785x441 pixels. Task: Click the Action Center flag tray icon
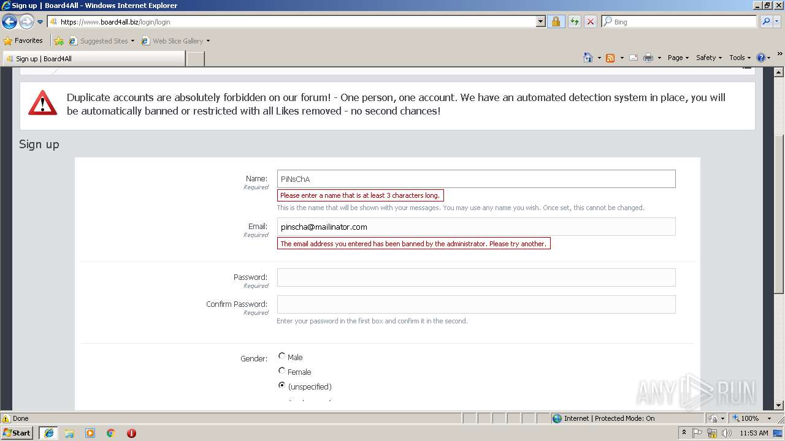(697, 433)
